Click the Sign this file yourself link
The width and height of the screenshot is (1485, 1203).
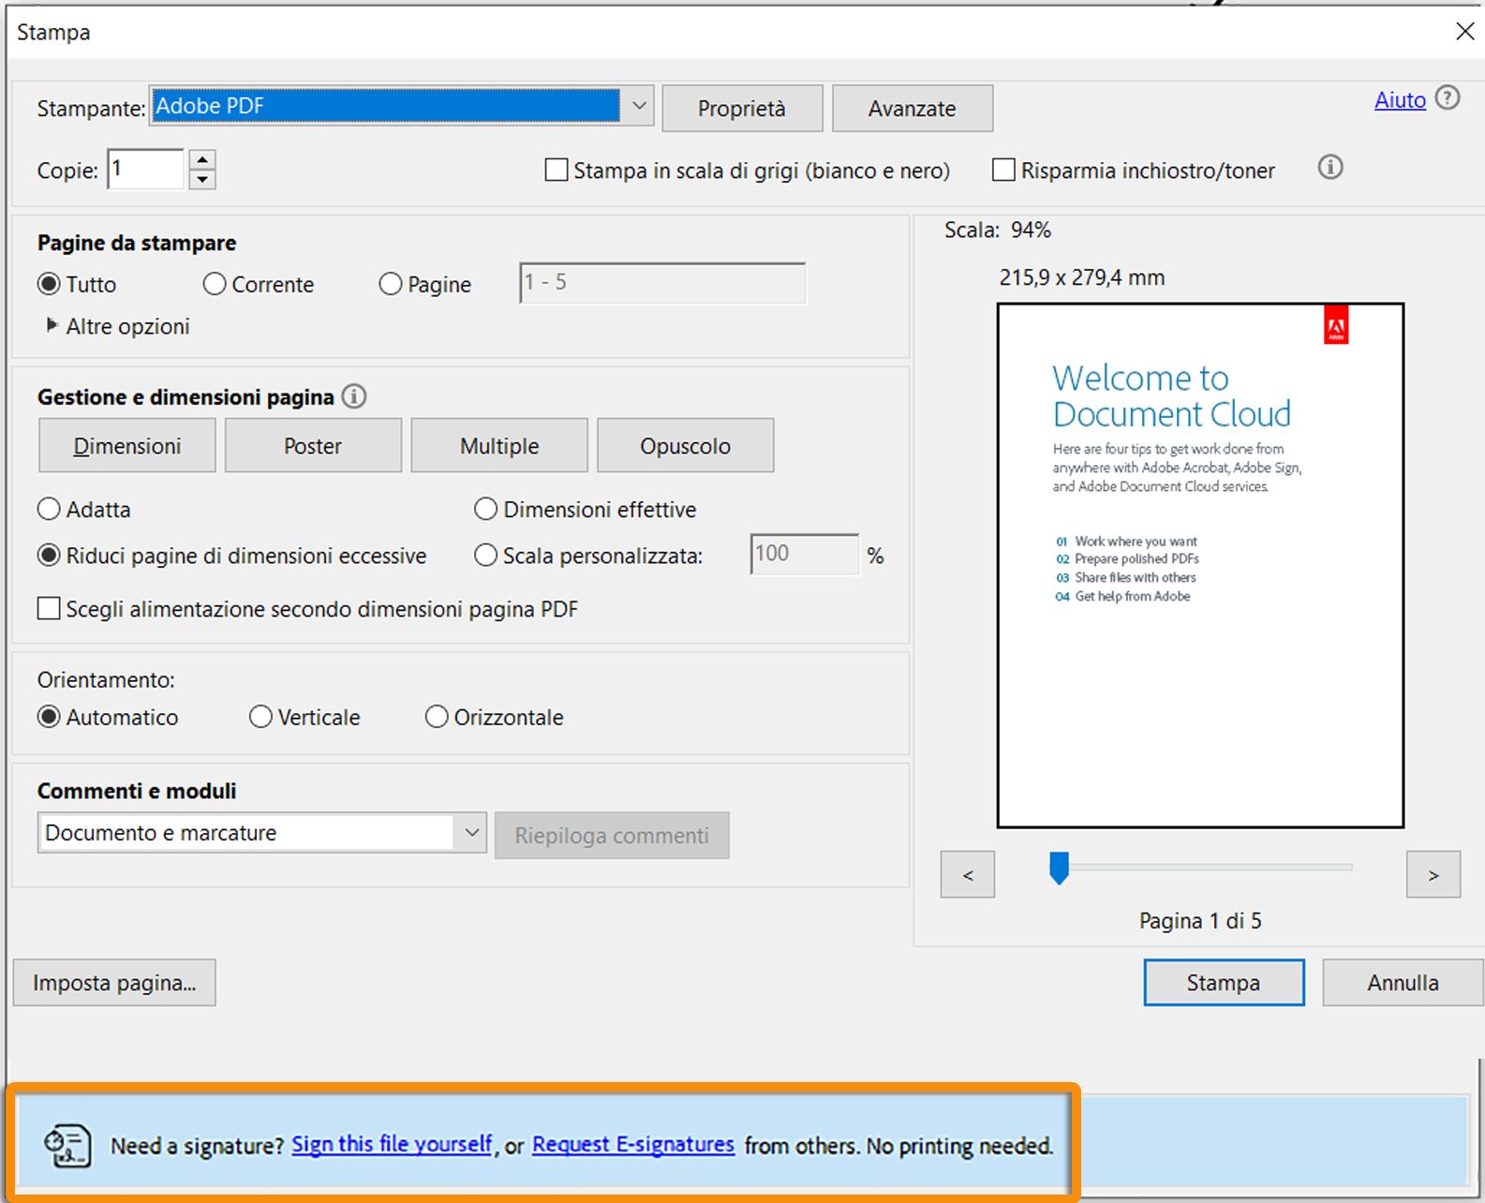point(392,1144)
